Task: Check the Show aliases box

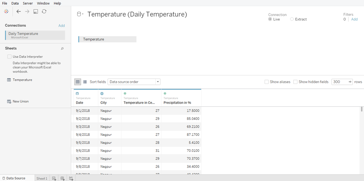Action: (267, 82)
